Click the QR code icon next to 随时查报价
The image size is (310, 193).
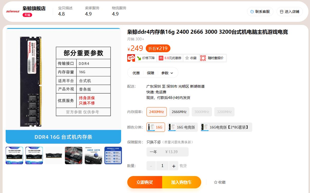point(204,58)
